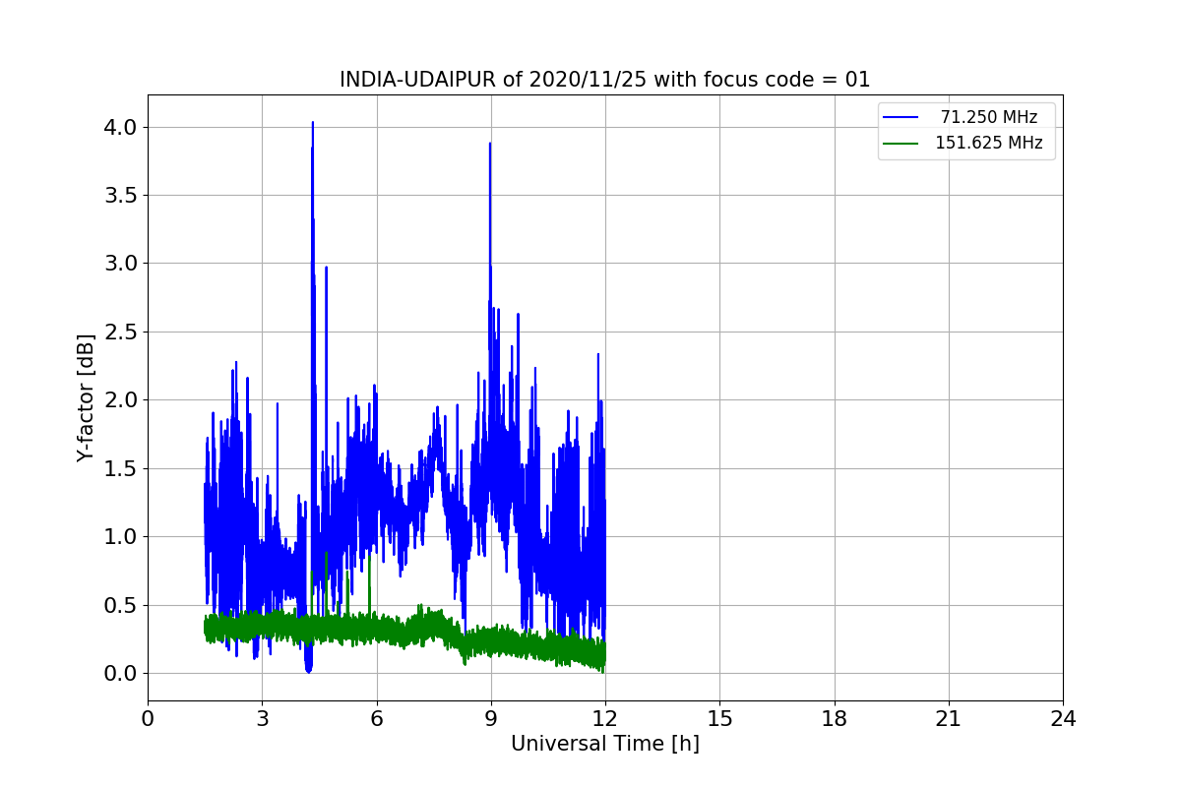1181x787 pixels.
Task: Click x-axis tick label 9
Action: [x=491, y=719]
